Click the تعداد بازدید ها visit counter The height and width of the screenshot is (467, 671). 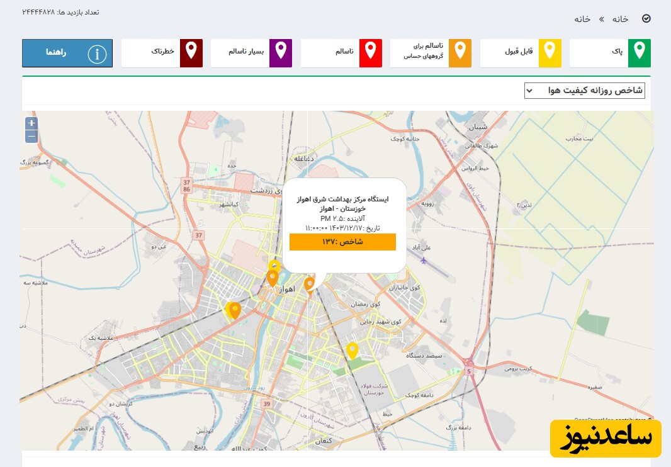(x=60, y=12)
